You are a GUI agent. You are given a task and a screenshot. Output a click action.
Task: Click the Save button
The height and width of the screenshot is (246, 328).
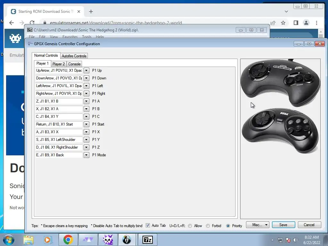(x=283, y=225)
